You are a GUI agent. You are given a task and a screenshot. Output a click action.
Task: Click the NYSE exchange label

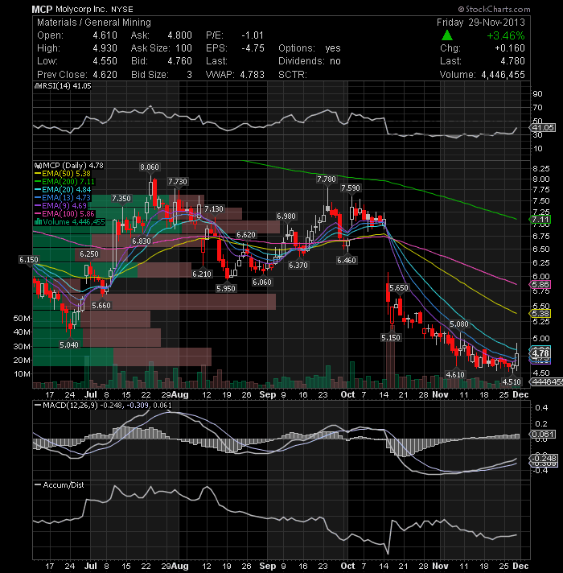point(122,10)
